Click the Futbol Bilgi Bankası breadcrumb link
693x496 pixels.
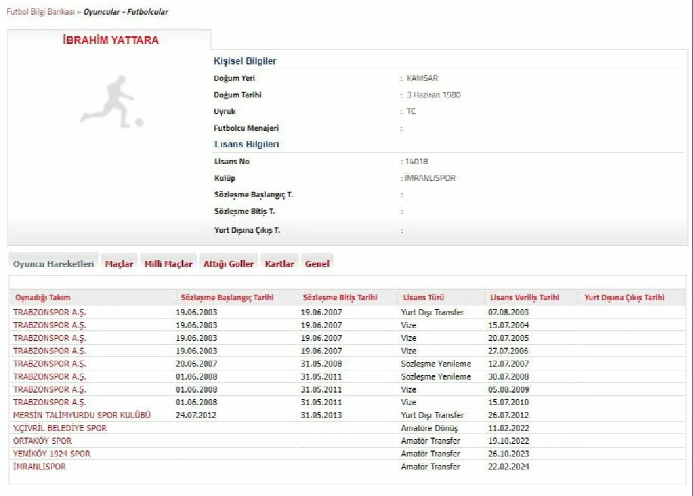point(40,12)
